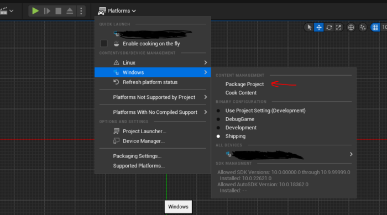The image size is (387, 215).
Task: Click the Windows logo icon in menu
Action: click(x=116, y=72)
